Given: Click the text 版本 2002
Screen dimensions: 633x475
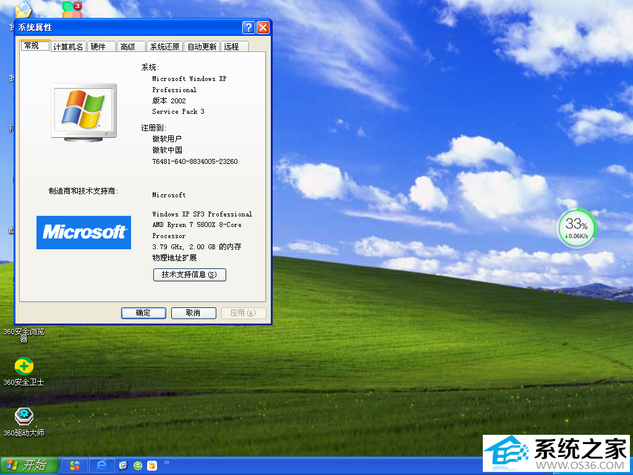Looking at the screenshot, I should (169, 101).
